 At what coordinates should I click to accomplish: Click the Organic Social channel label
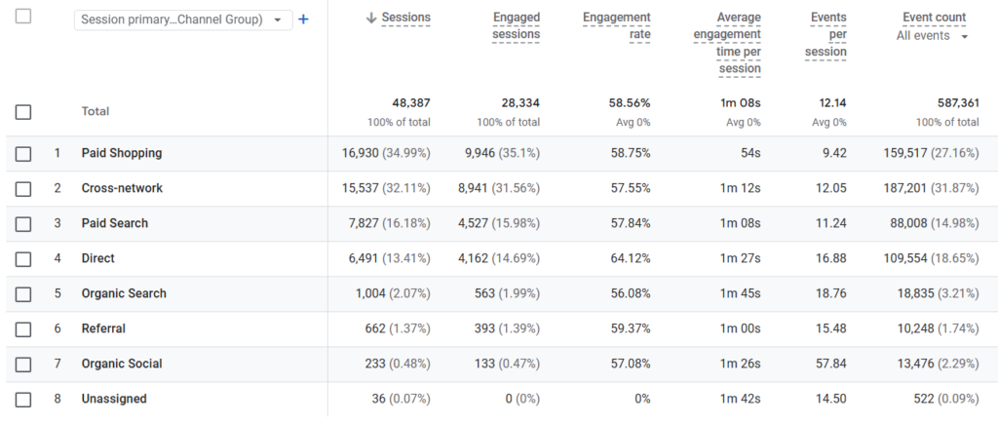(122, 364)
